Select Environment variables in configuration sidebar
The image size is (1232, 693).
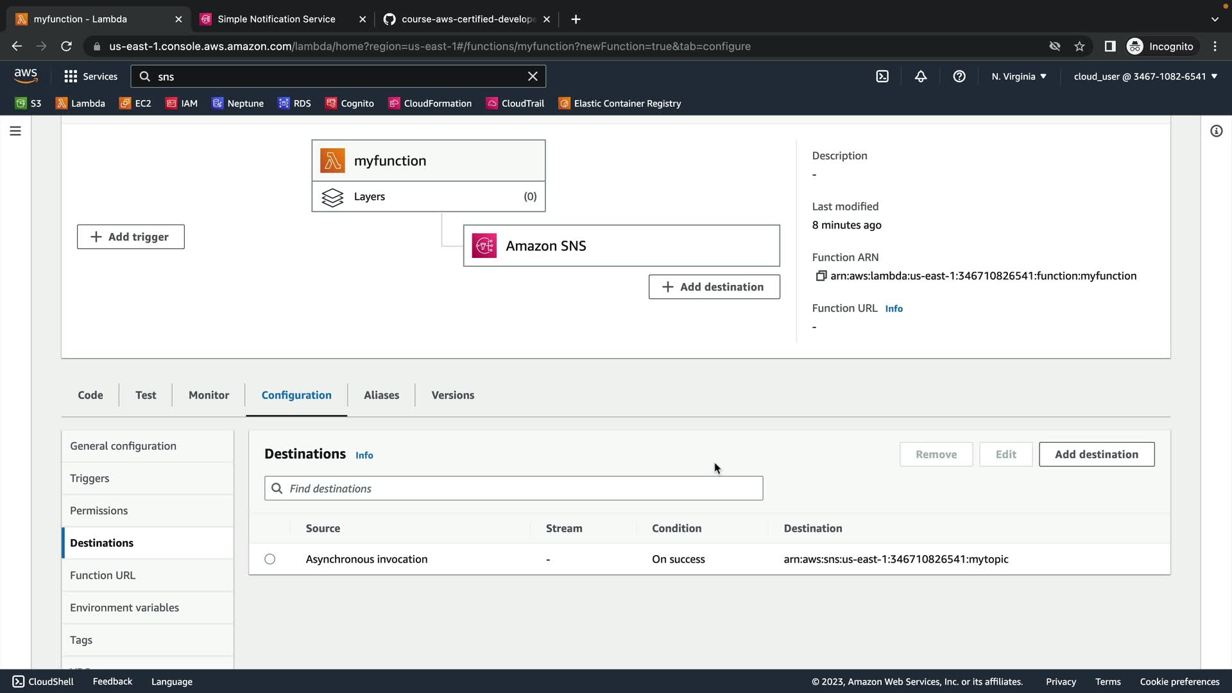click(x=124, y=608)
